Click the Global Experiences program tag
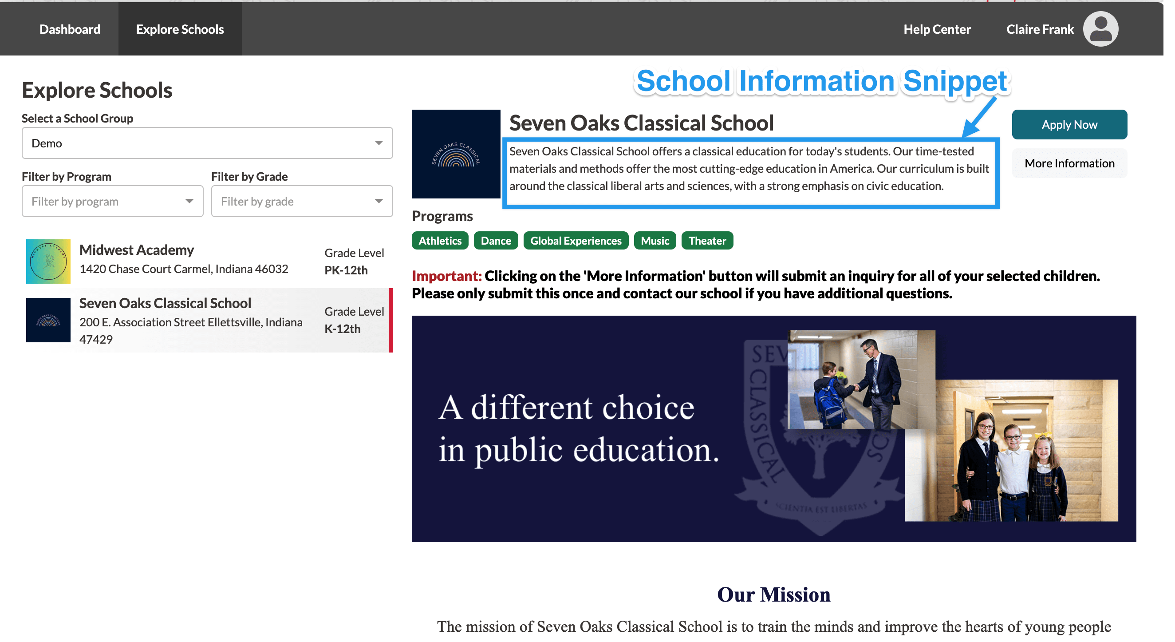Viewport: 1175px width, 642px height. click(576, 241)
